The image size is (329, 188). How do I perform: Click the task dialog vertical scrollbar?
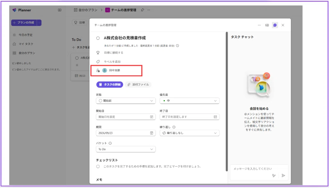pos(226,102)
